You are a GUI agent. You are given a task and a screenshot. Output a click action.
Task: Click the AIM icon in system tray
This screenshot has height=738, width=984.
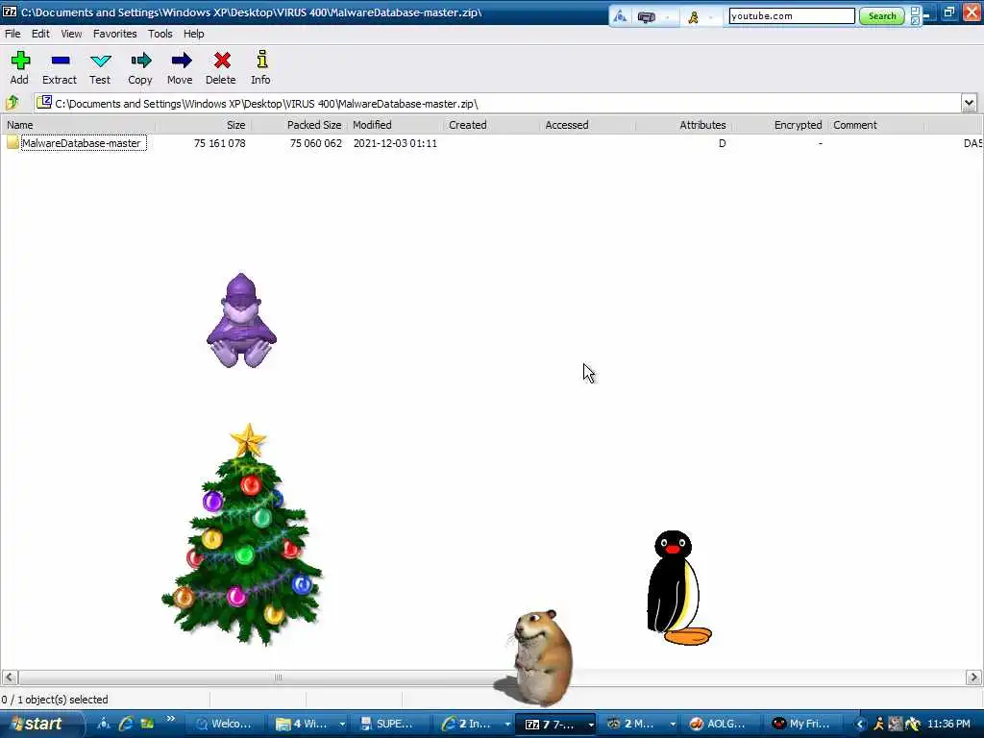pos(878,724)
